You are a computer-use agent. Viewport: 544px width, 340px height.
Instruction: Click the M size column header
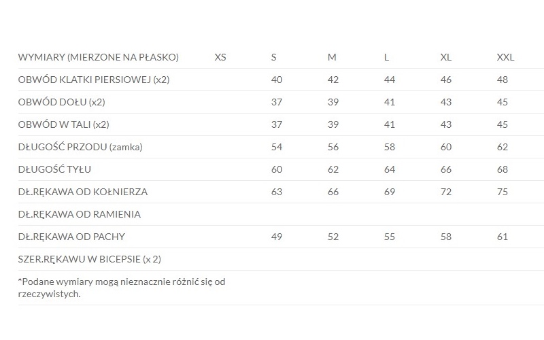pos(332,57)
